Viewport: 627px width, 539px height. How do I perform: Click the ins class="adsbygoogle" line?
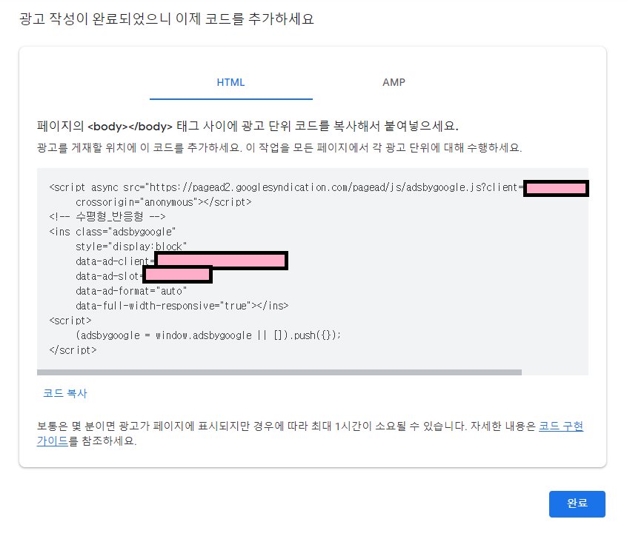[x=113, y=232]
